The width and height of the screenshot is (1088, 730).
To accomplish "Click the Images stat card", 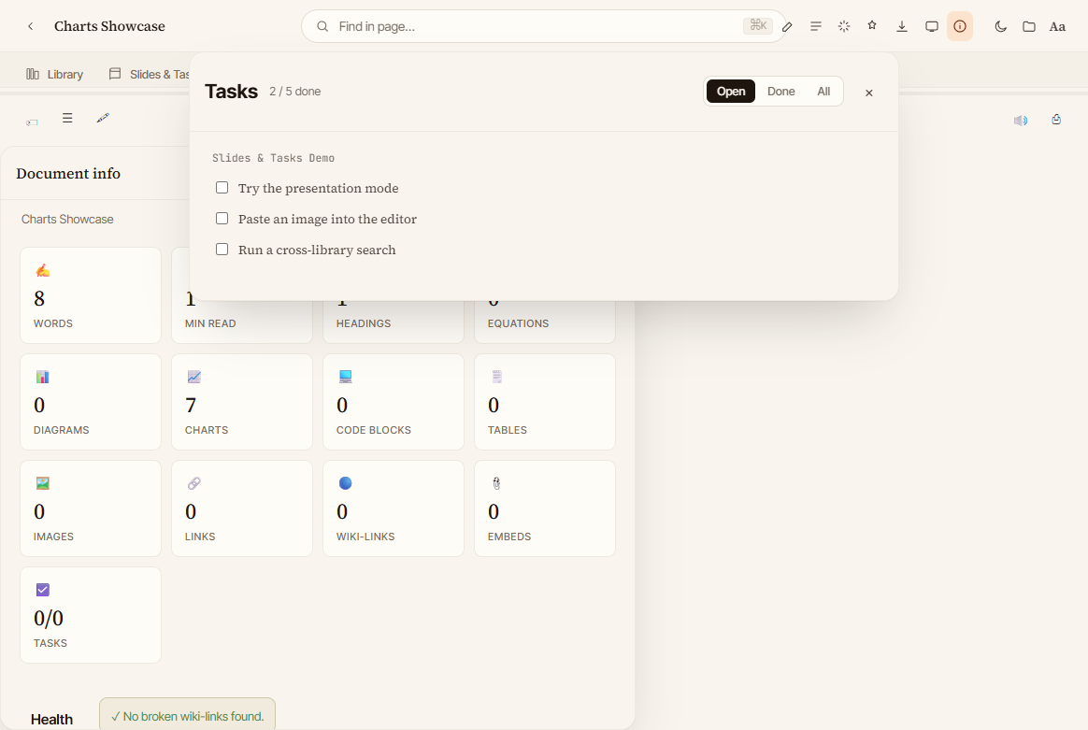I will [91, 508].
